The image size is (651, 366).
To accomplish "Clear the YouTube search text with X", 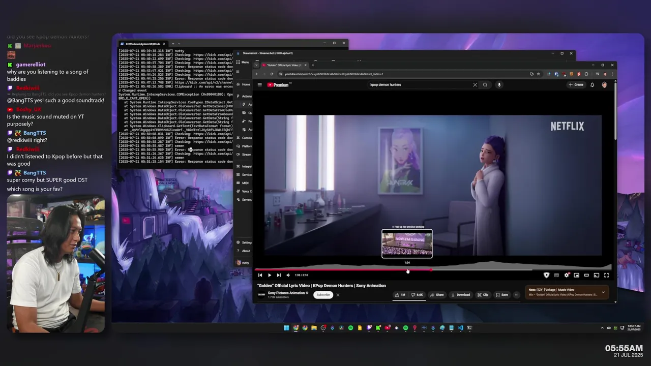I will [x=475, y=85].
